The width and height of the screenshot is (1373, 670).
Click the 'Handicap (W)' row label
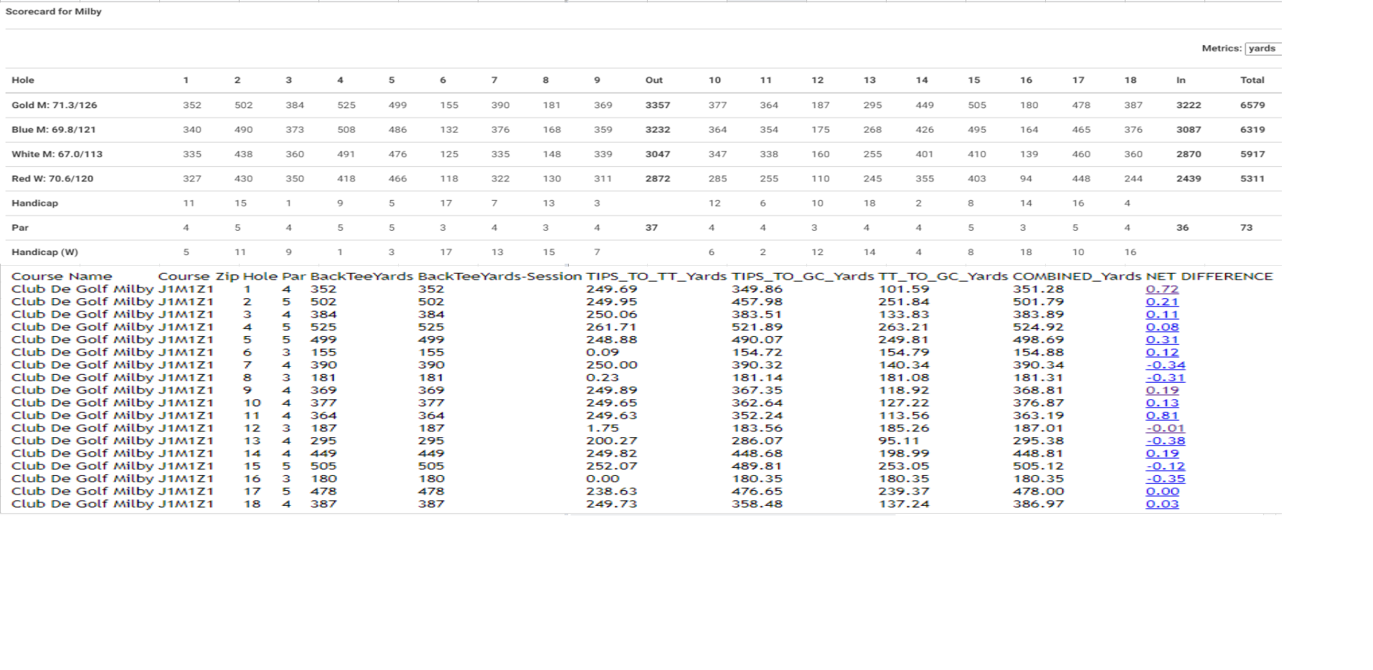point(45,252)
